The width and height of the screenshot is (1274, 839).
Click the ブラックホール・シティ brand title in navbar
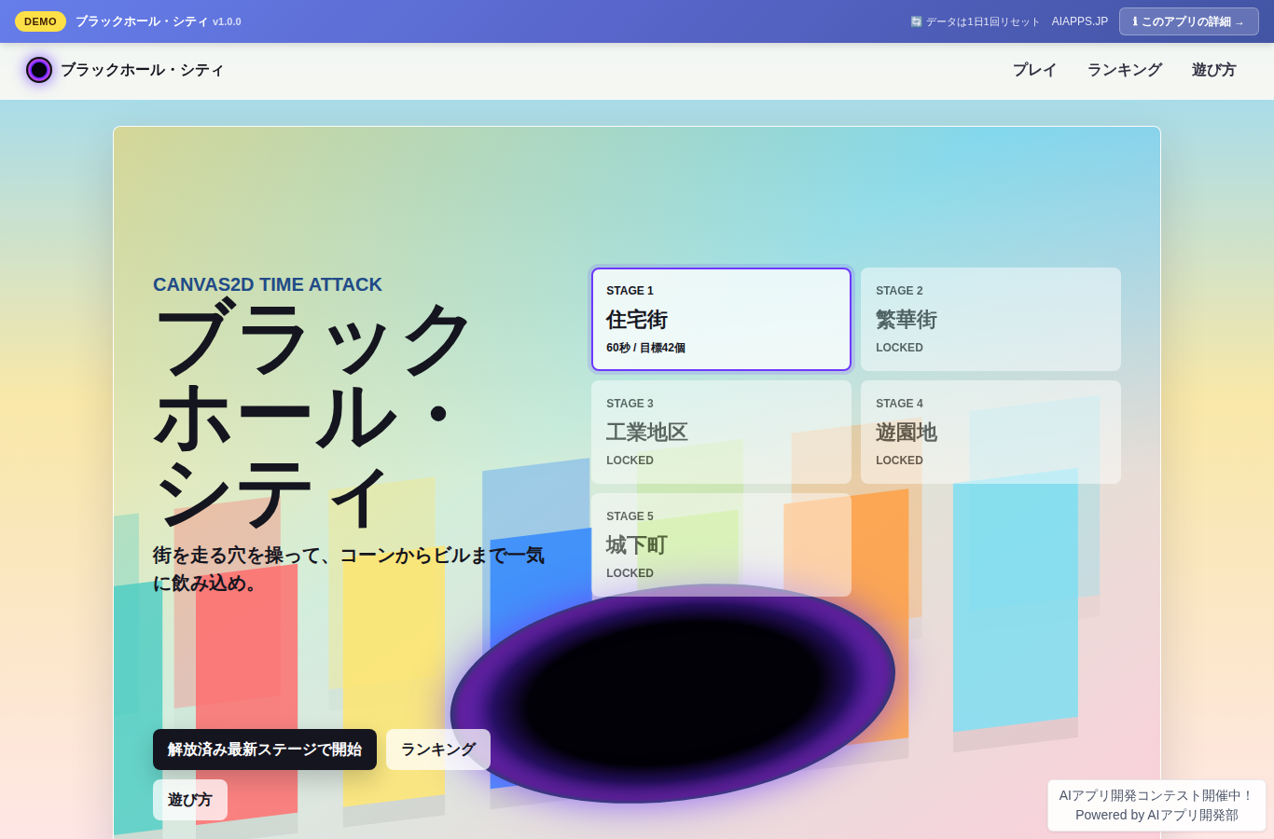point(143,70)
